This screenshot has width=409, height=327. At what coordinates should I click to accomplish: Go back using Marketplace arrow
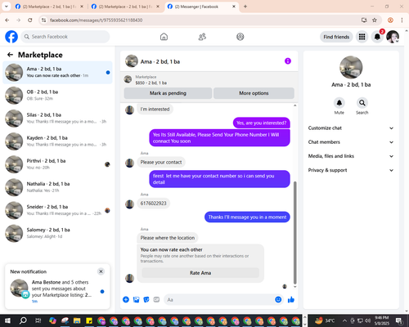10,55
